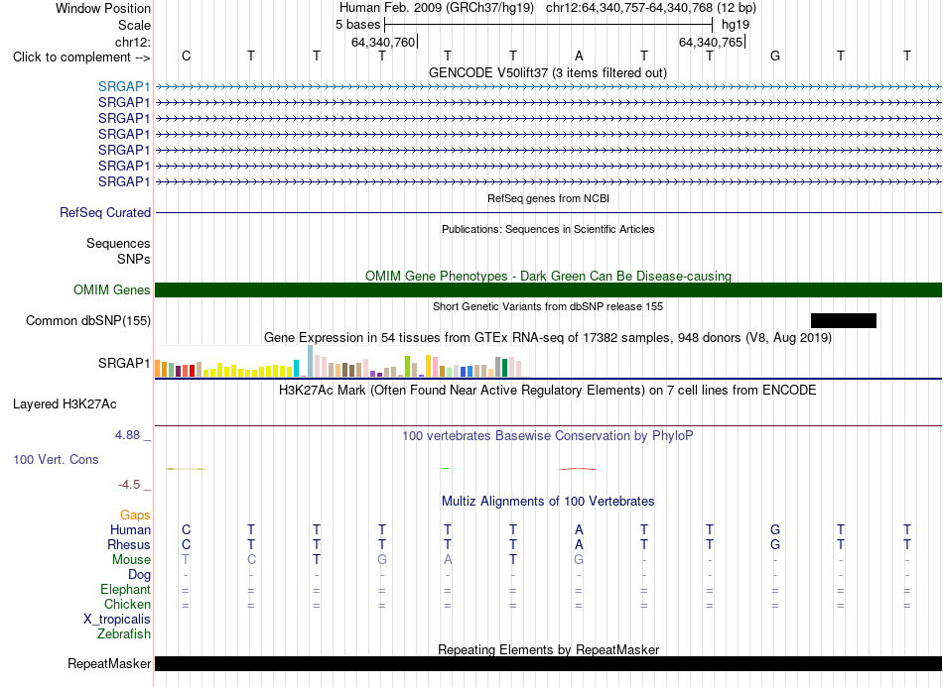Click the 'Scale' label
The width and height of the screenshot is (943, 687).
click(x=134, y=25)
